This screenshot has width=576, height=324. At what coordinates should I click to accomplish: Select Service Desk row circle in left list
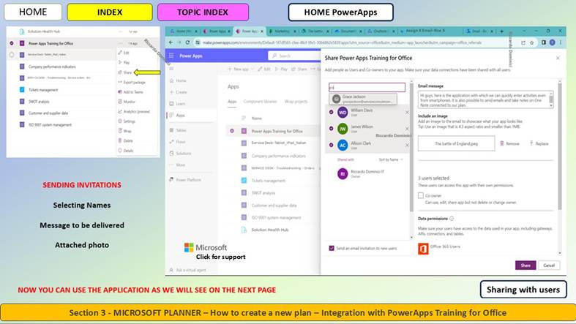12,55
